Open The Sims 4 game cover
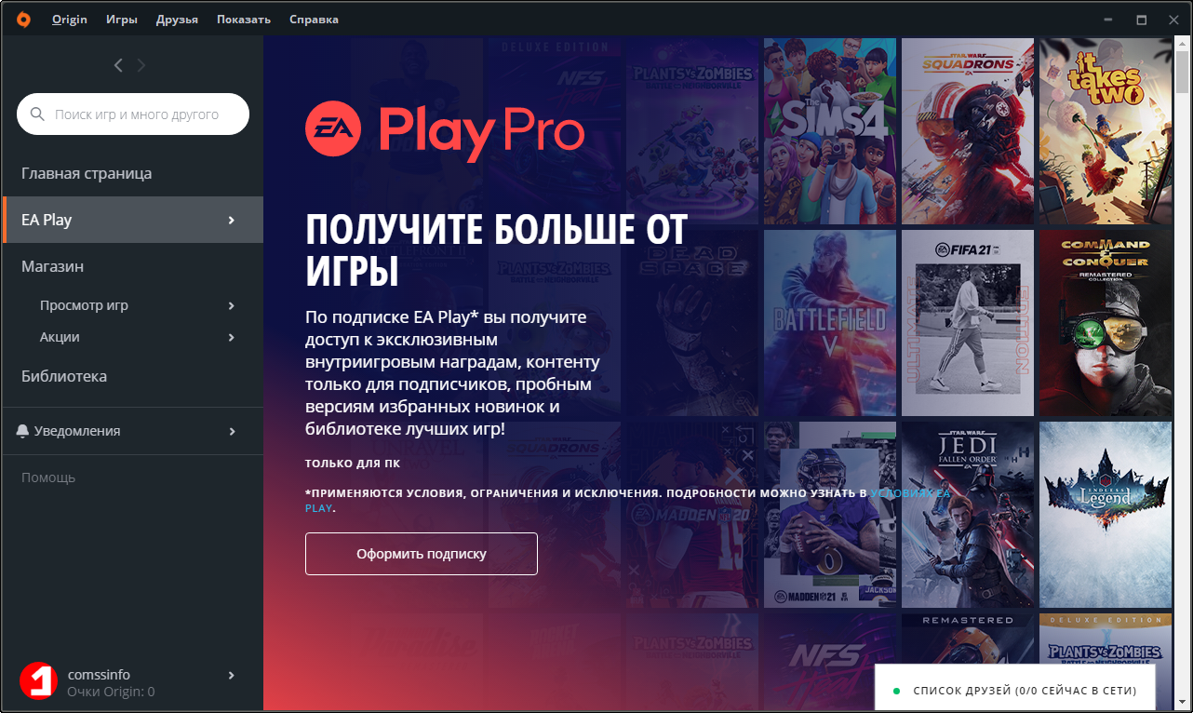The image size is (1193, 713). (830, 131)
